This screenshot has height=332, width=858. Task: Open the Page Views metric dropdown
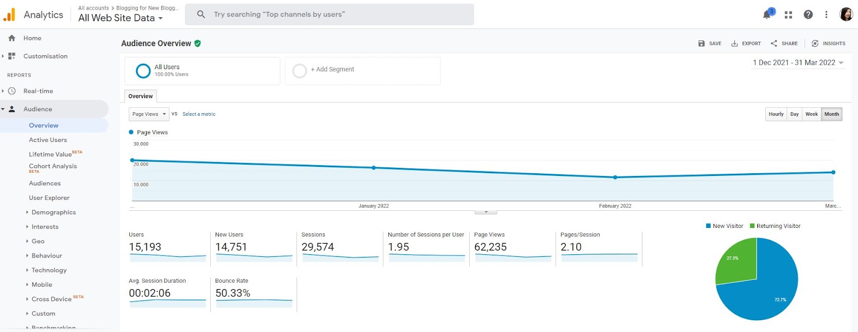149,114
